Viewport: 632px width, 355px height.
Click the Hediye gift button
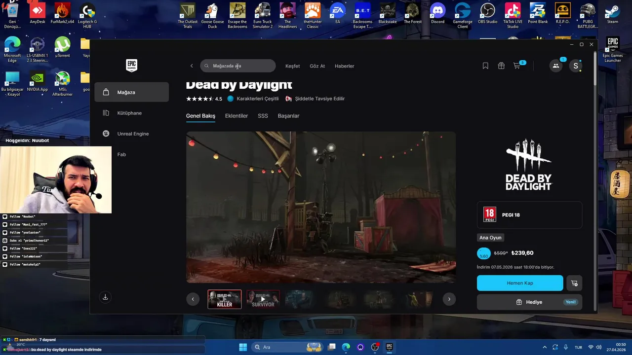click(x=529, y=302)
